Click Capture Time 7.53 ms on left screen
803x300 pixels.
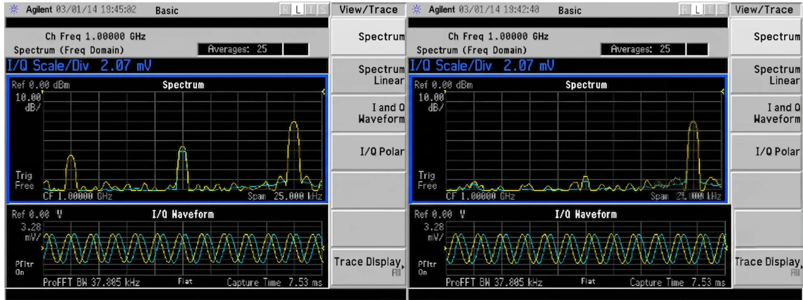click(274, 282)
